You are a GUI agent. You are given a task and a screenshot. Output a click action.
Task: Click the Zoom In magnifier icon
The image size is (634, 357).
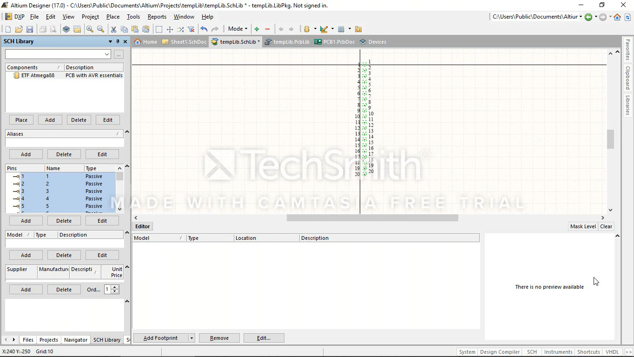click(x=90, y=29)
